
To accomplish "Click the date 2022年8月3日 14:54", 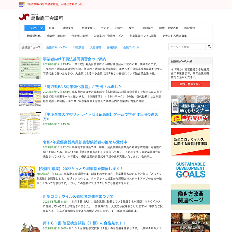I will click(49, 174).
